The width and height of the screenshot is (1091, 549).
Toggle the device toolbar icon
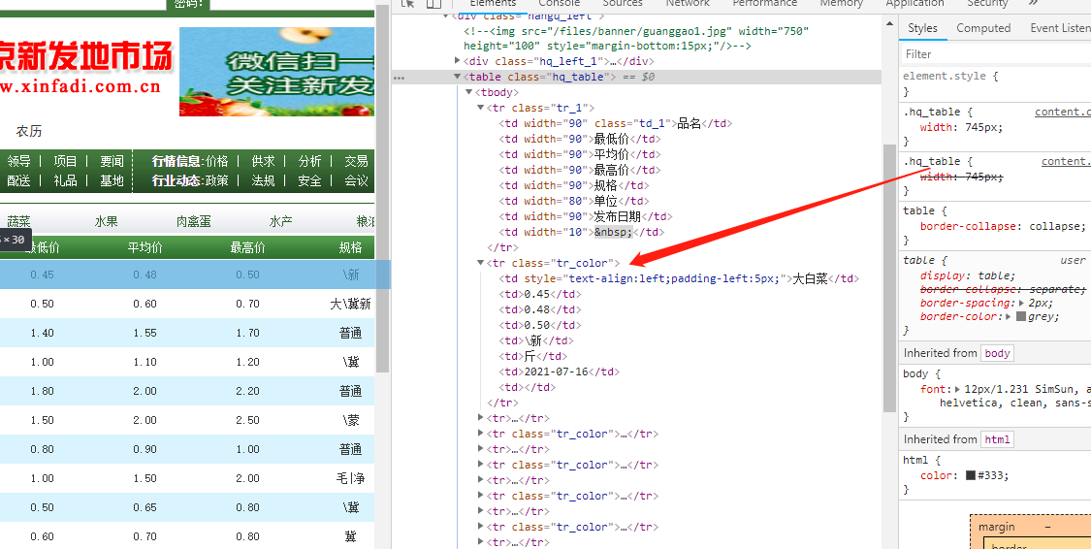[433, 4]
